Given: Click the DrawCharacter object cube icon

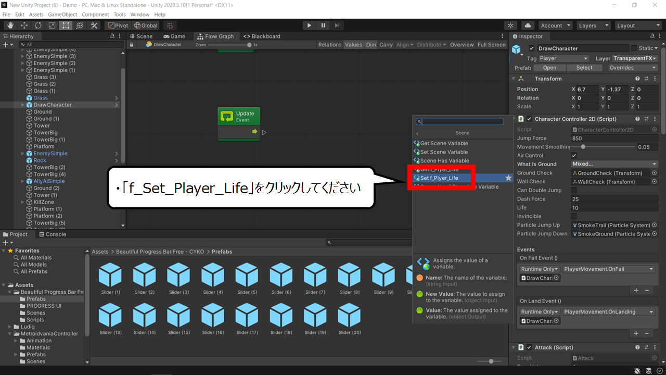Looking at the screenshot, I should point(516,49).
